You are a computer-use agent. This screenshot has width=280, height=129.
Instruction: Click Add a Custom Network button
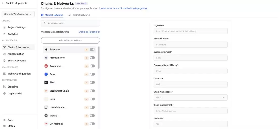pyautogui.click(x=70, y=40)
